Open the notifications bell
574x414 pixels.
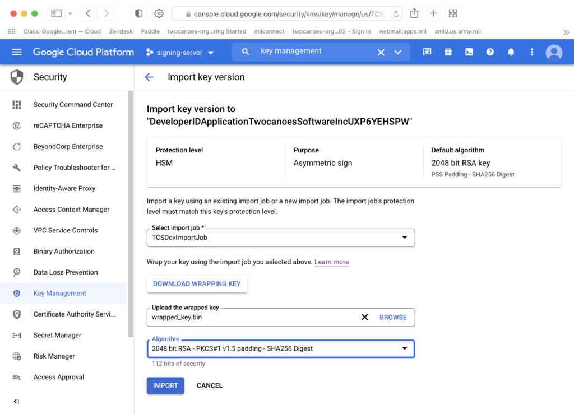tap(511, 52)
